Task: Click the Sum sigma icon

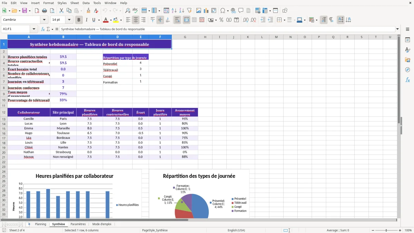Action: (x=48, y=29)
